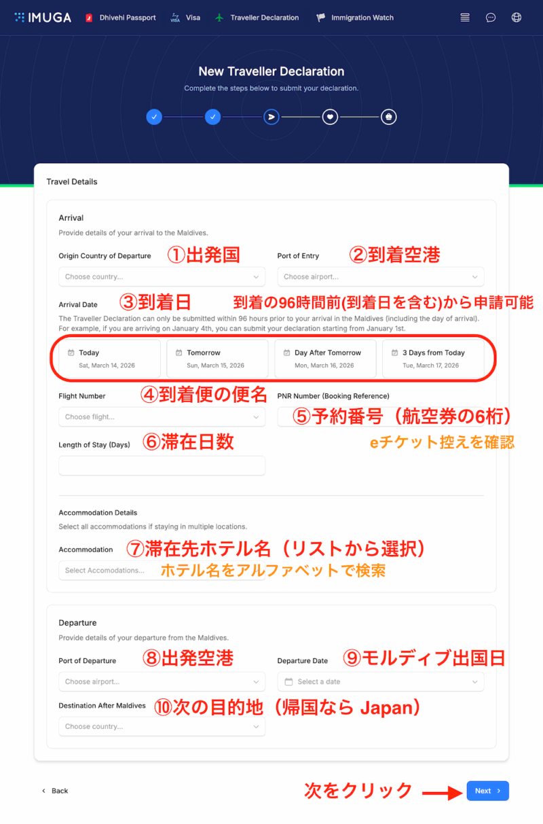Select the Tomorrow arrival date option
Screen dimensions: 543x824
coord(217,358)
